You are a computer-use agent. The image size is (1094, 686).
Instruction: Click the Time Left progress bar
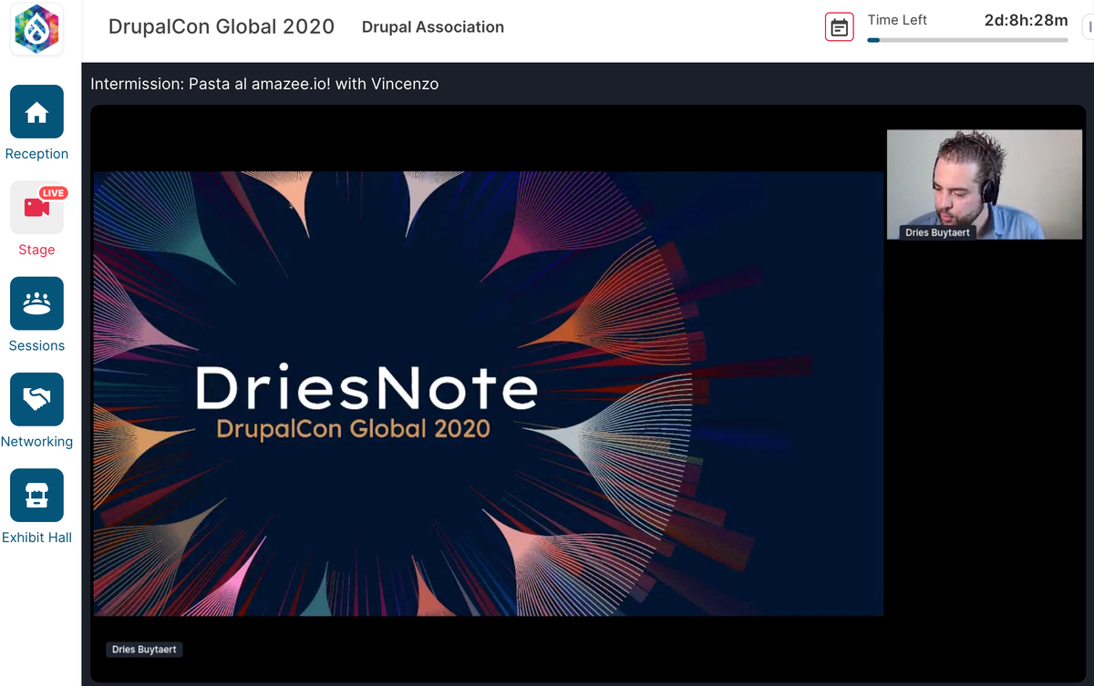tap(967, 40)
